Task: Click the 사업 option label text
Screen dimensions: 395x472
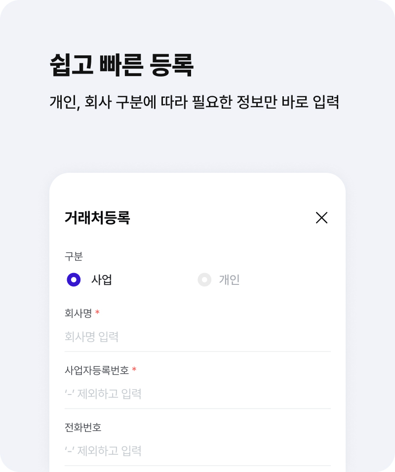Action: click(101, 279)
